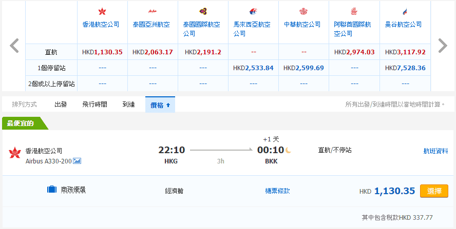The width and height of the screenshot is (456, 229).
Task: Open the 航班資料 flight details link
Action: [435, 151]
